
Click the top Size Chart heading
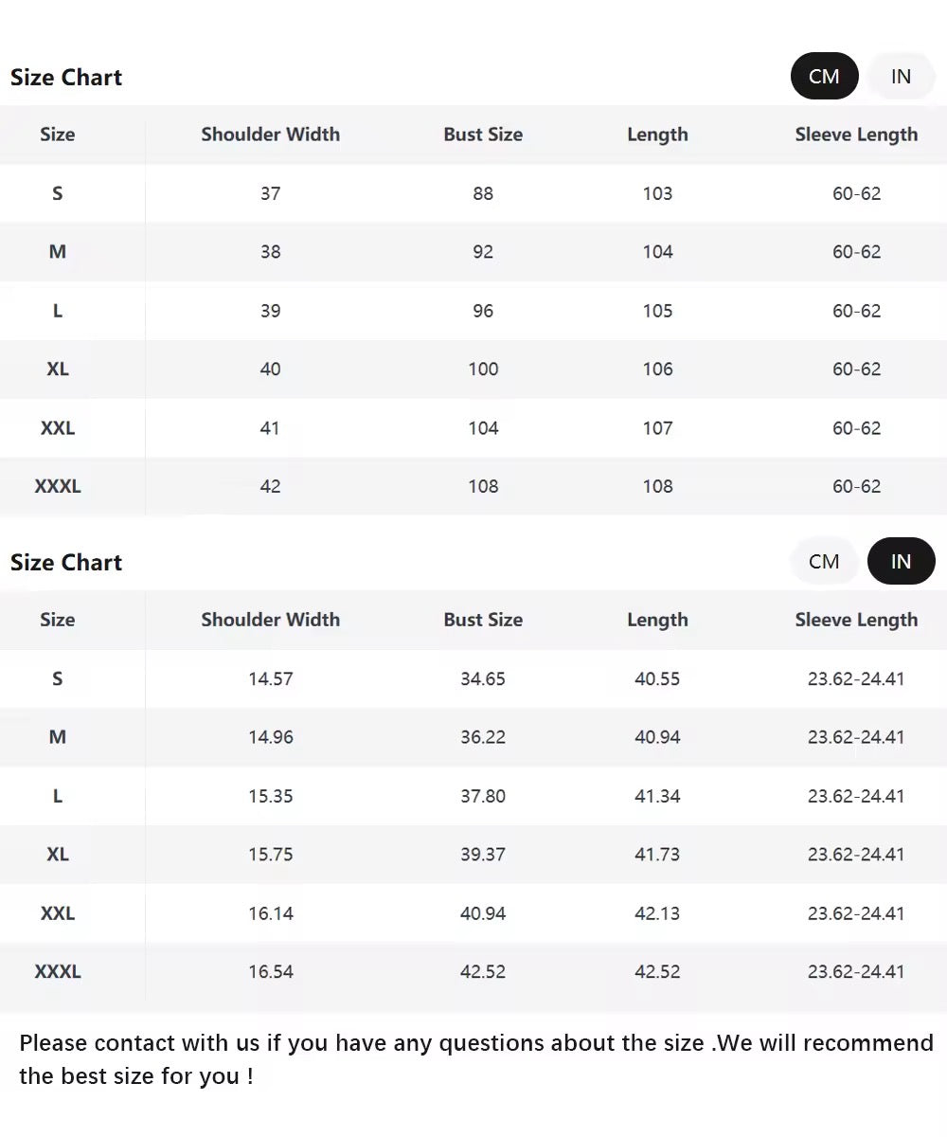pos(66,78)
